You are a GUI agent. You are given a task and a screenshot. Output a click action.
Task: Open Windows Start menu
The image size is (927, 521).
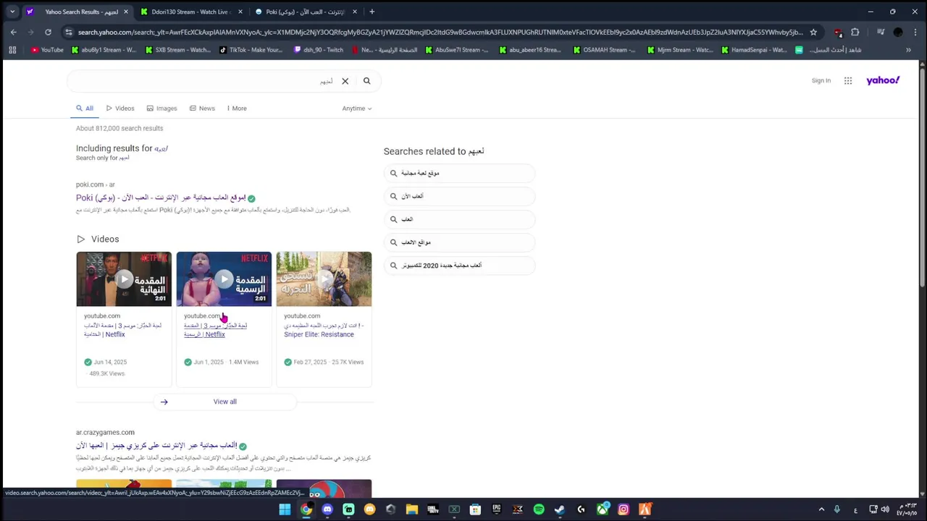(x=285, y=509)
